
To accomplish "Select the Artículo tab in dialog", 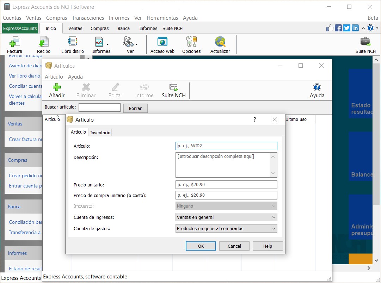I will (x=78, y=132).
